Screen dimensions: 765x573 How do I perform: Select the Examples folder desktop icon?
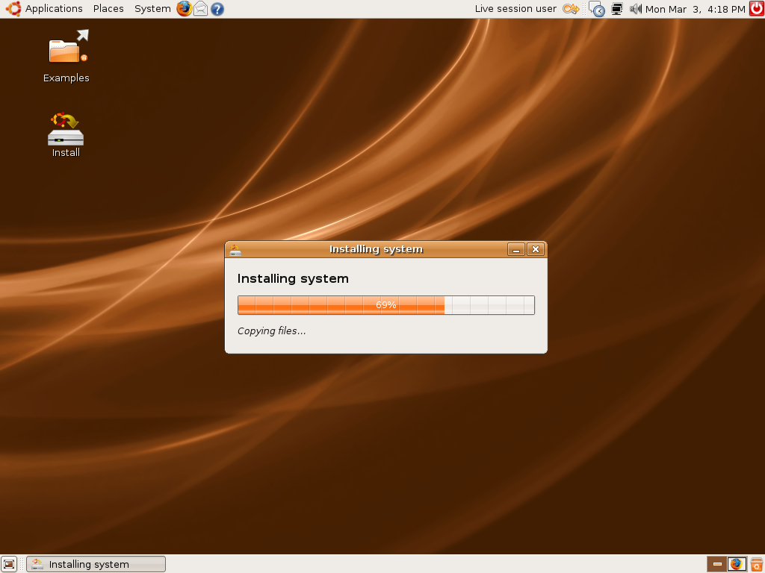click(x=66, y=57)
